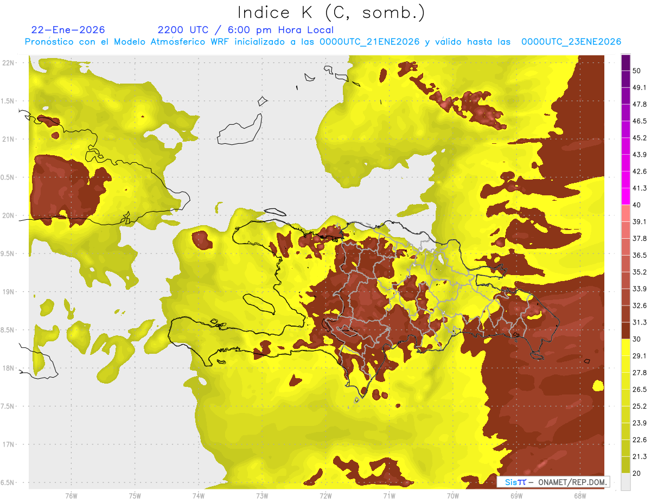Click the colorbar value '50'

637,72
